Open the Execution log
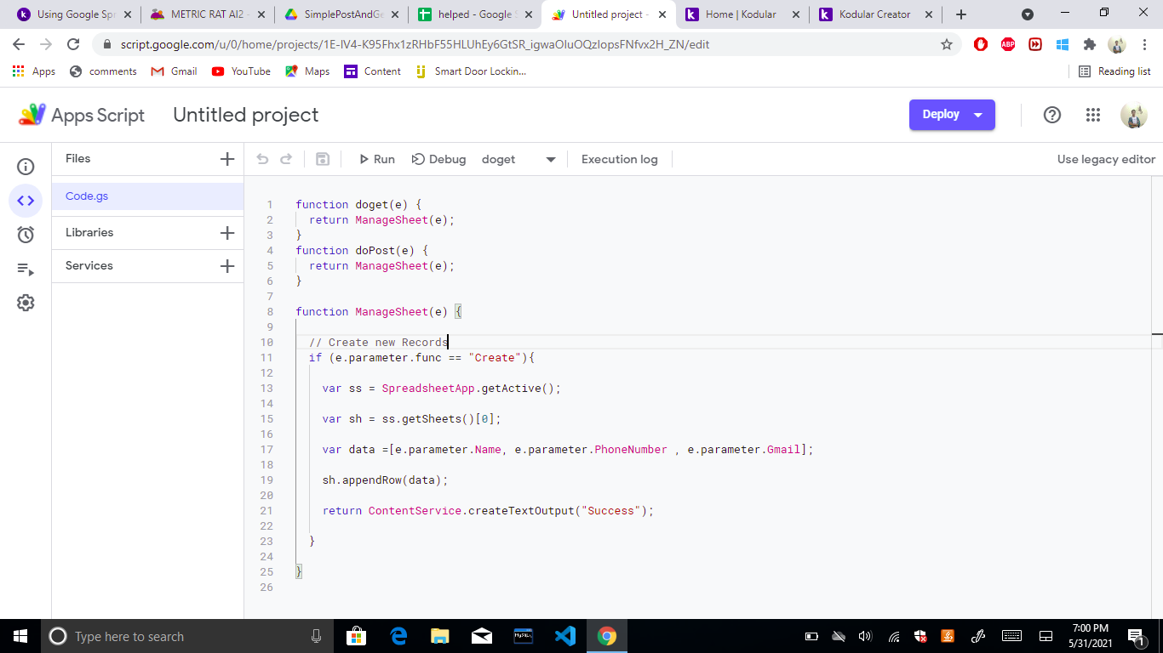 point(619,159)
